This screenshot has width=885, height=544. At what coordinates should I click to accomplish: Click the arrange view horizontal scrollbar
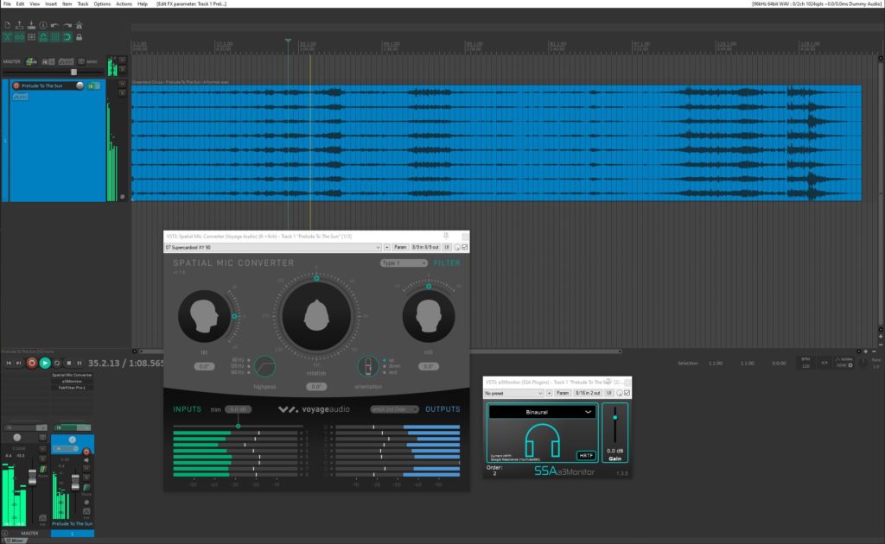[379, 351]
